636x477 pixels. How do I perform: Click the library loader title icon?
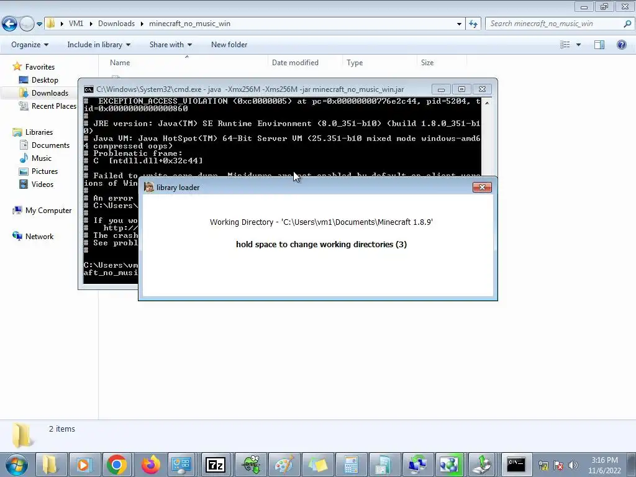(x=149, y=187)
